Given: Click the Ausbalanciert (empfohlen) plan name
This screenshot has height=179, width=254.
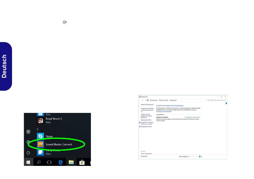Looking at the screenshot, I should pyautogui.click(x=162, y=117).
